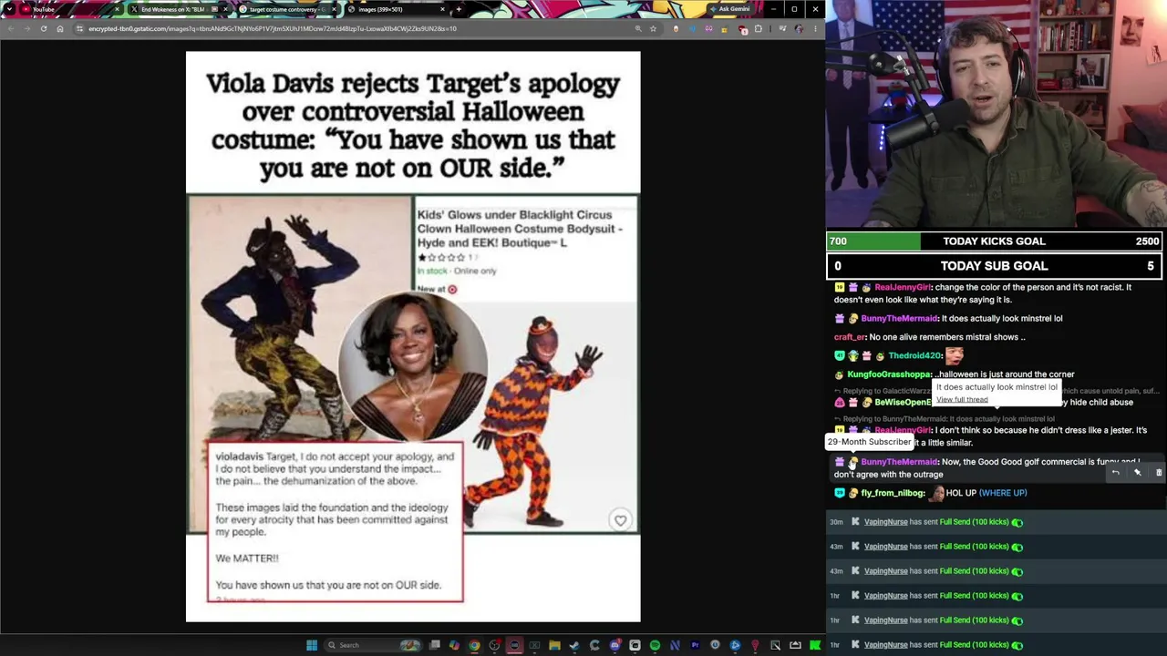The height and width of the screenshot is (656, 1167).
Task: Click Thedroid420's 41-month subscriber badge
Action: click(839, 355)
